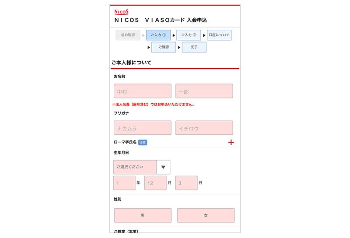Focus the last name field showing 中村

143,91
